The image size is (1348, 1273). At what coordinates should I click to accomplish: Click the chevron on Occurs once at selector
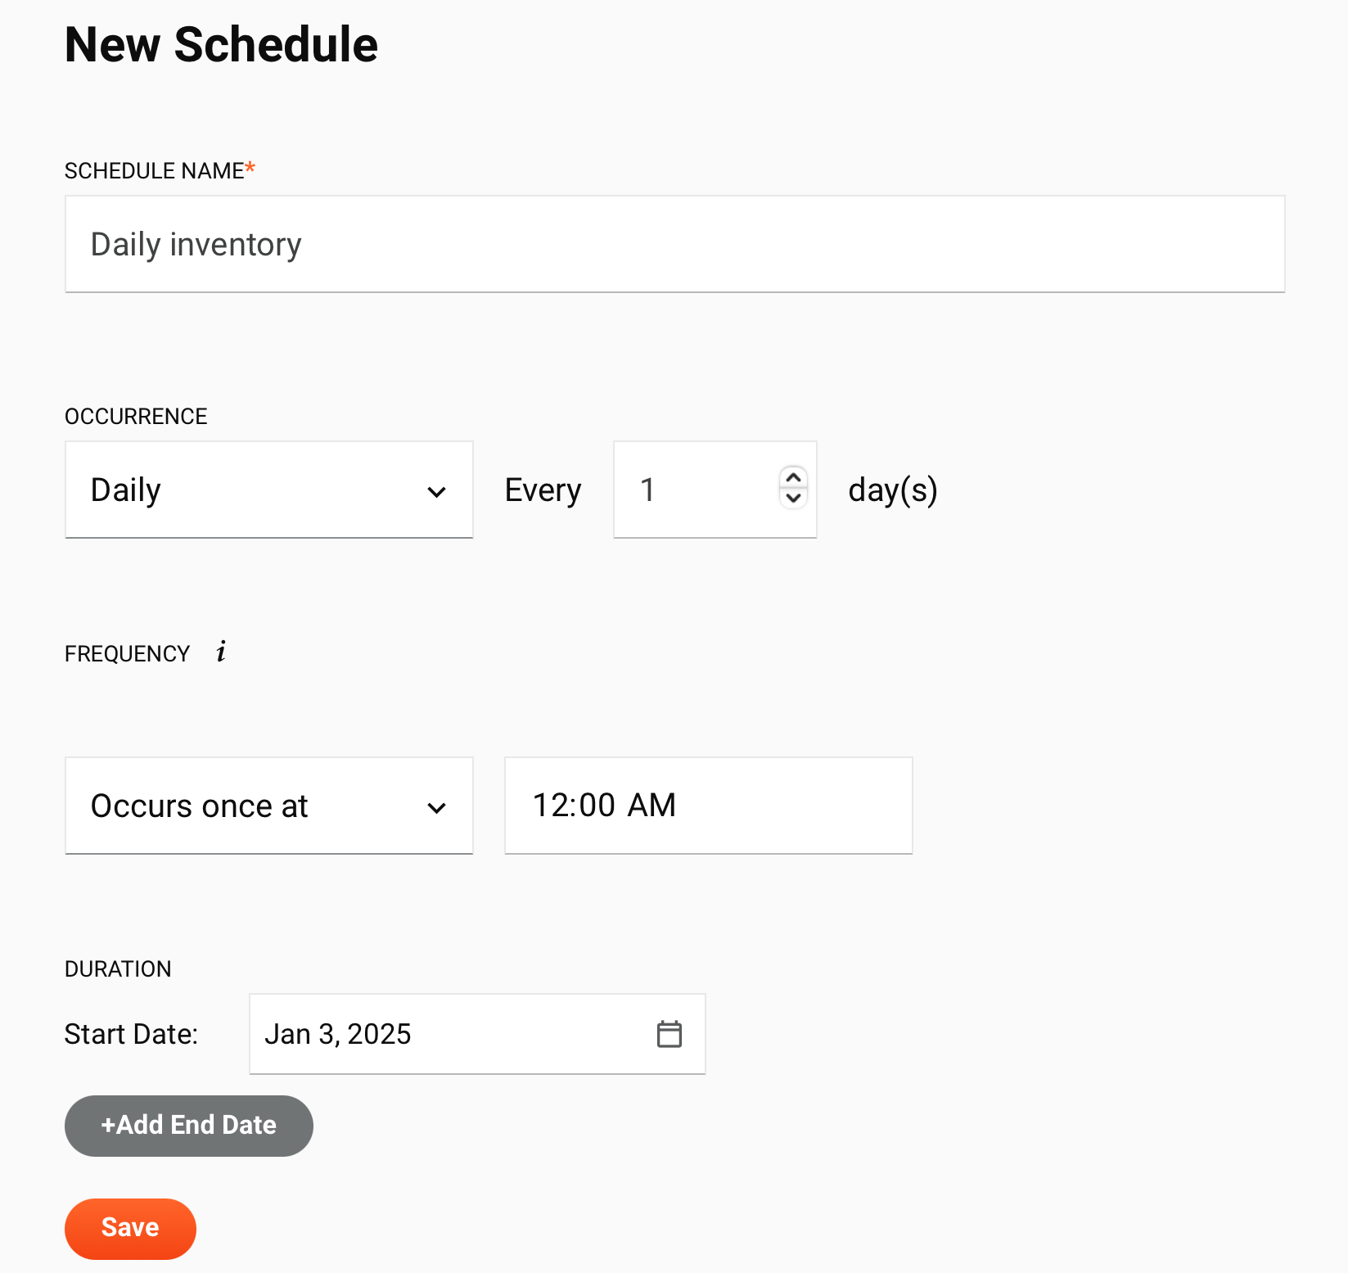pyautogui.click(x=437, y=806)
